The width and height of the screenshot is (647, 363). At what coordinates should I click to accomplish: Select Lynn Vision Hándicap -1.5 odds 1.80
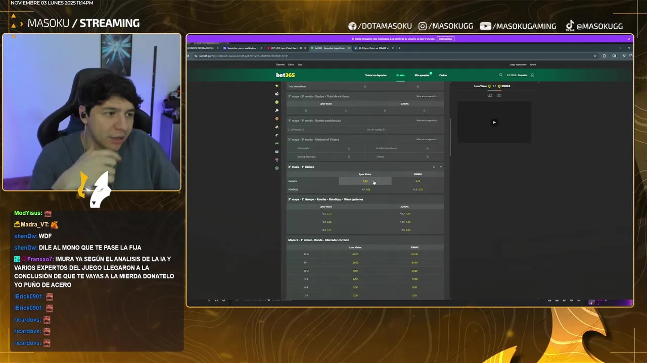365,190
